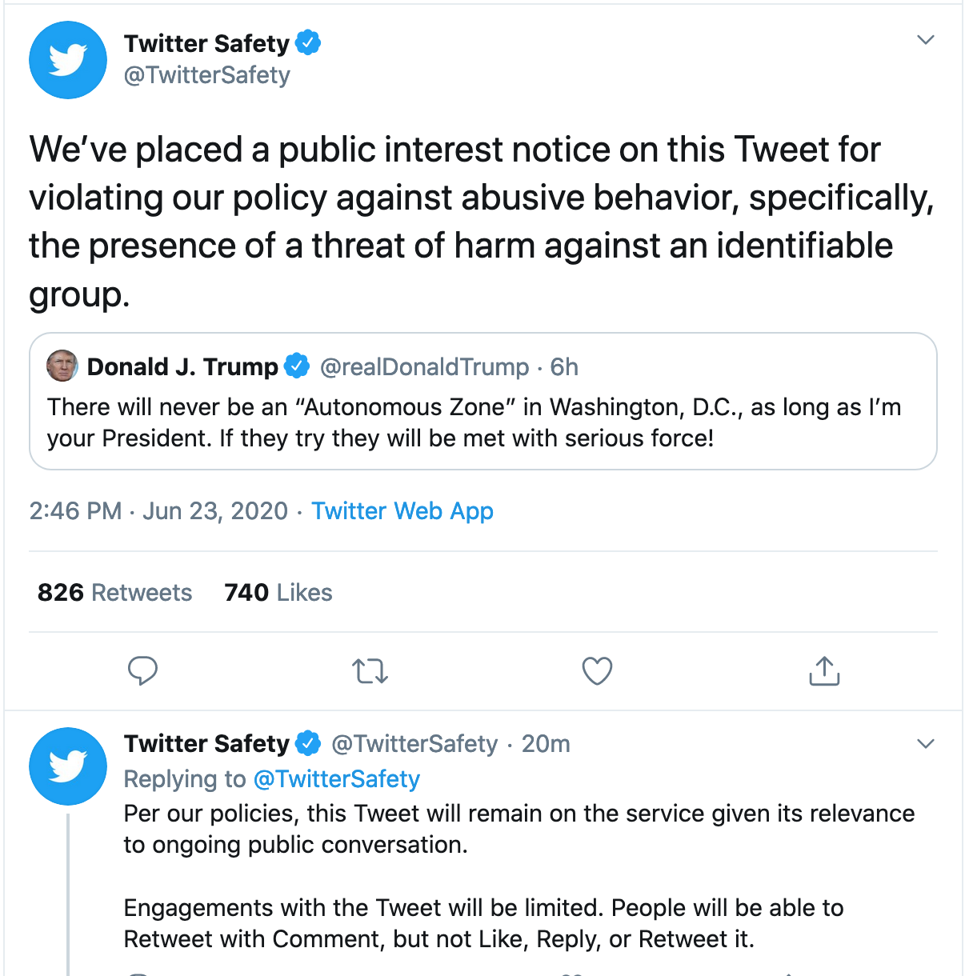
Task: Expand the main tweet options chevron
Action: tap(925, 40)
